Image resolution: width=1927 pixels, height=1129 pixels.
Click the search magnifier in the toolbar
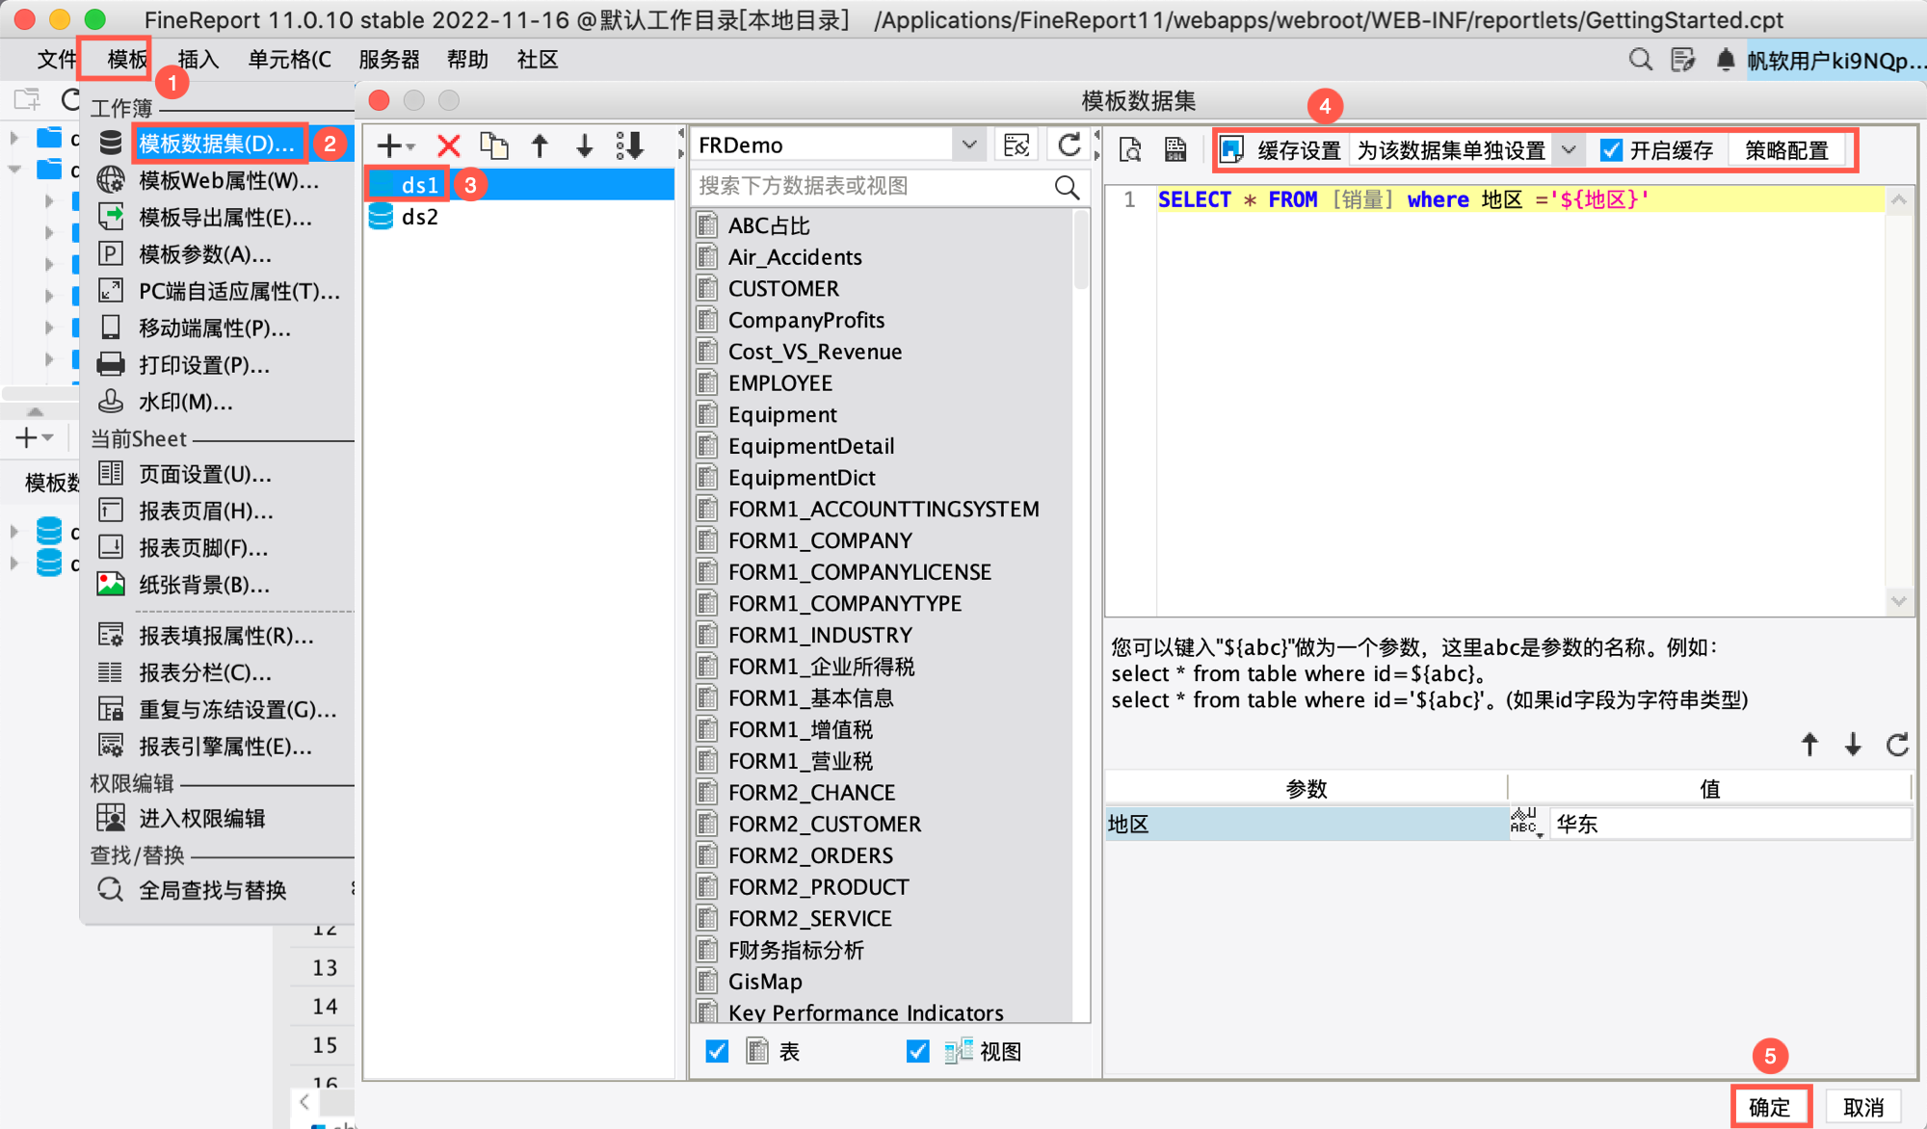coord(1640,60)
